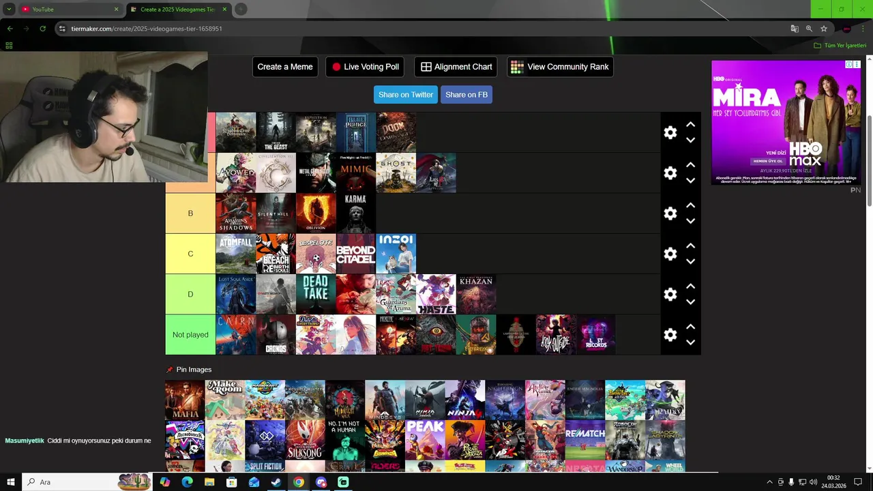Open a new browser tab

pyautogui.click(x=241, y=10)
